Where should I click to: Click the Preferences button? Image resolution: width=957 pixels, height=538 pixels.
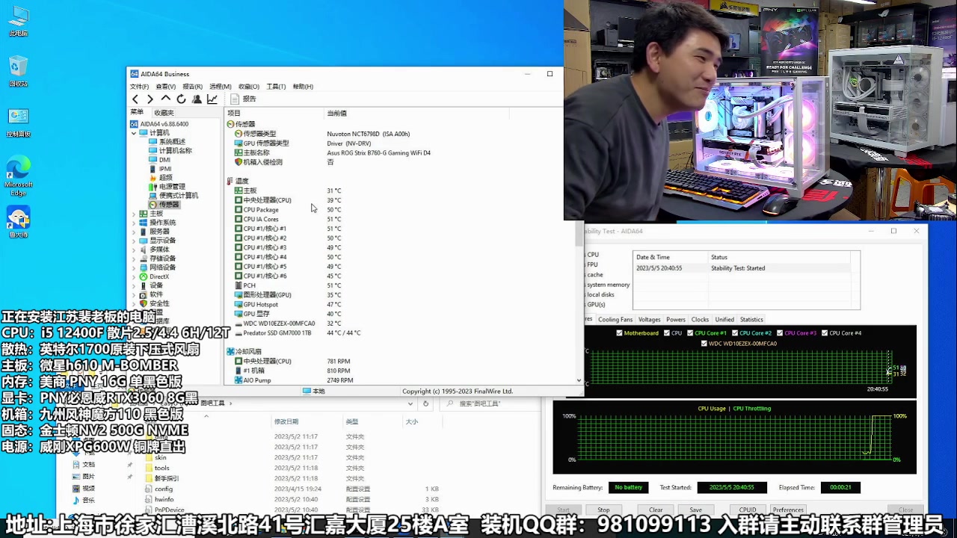click(788, 510)
